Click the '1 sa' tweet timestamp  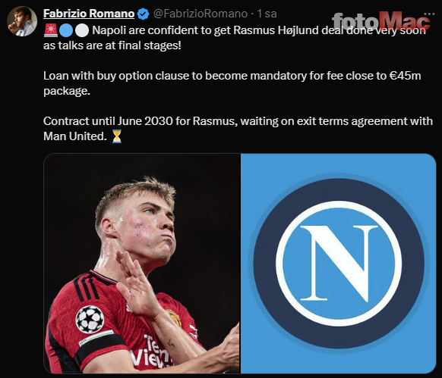click(267, 14)
